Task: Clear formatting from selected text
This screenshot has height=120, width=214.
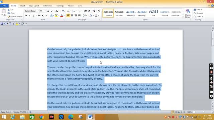Action: click(63, 11)
